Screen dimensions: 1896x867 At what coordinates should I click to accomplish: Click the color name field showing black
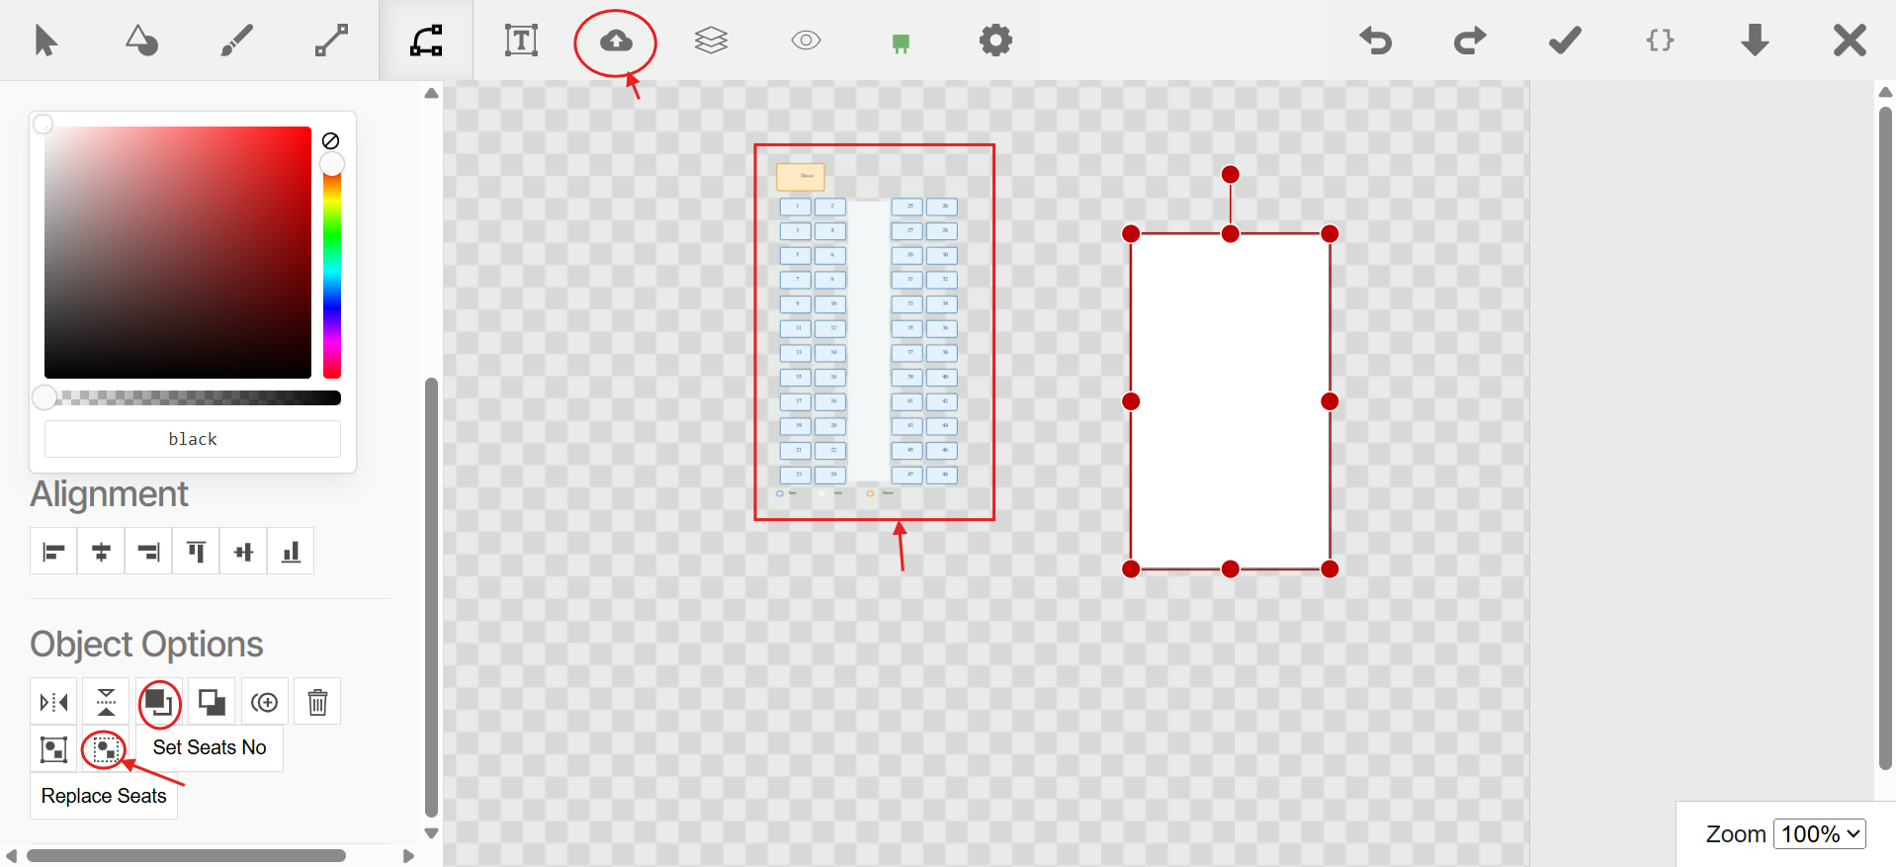(193, 439)
